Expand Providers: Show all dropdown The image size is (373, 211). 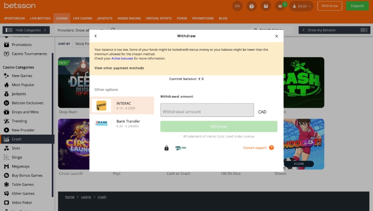pyautogui.click(x=81, y=30)
